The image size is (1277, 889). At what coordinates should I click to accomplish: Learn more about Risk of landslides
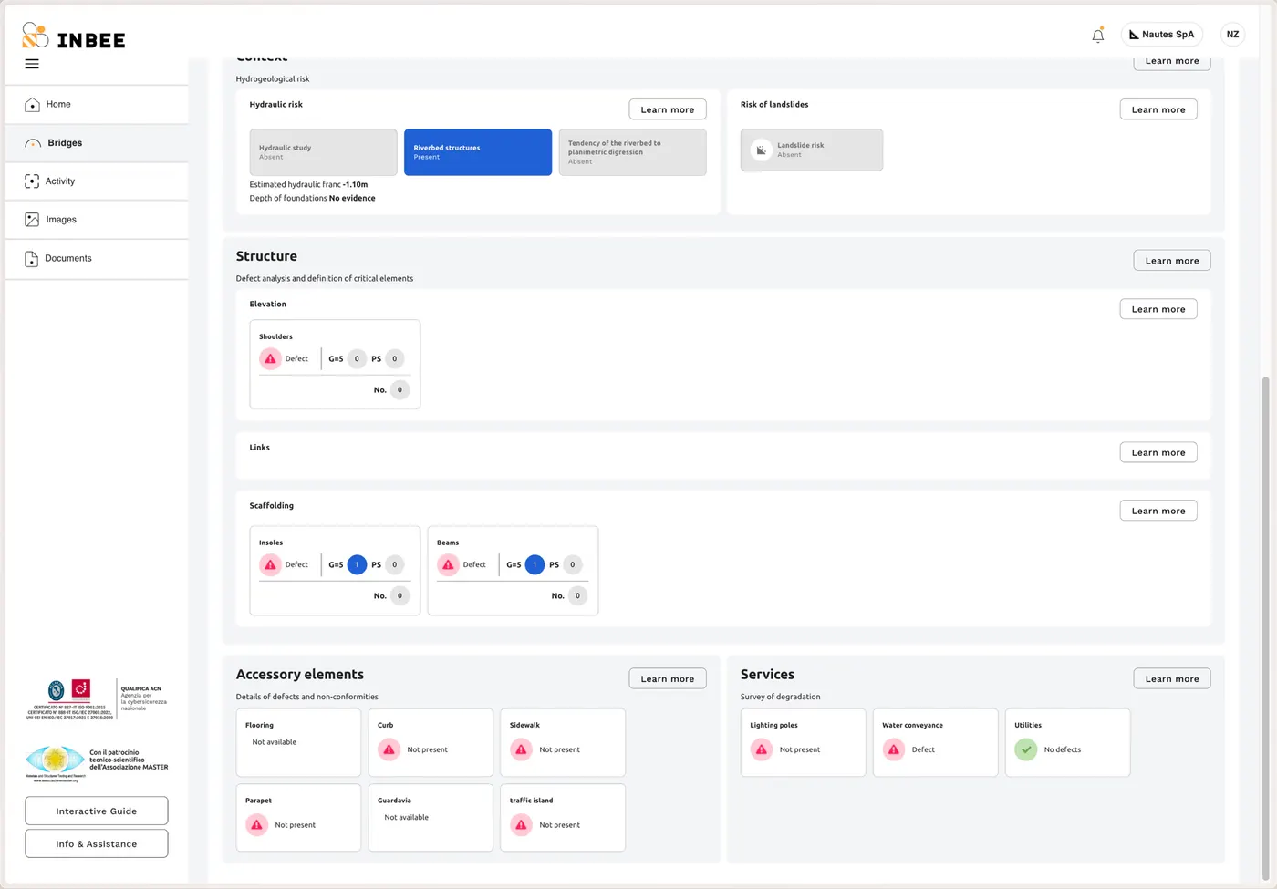(x=1158, y=109)
